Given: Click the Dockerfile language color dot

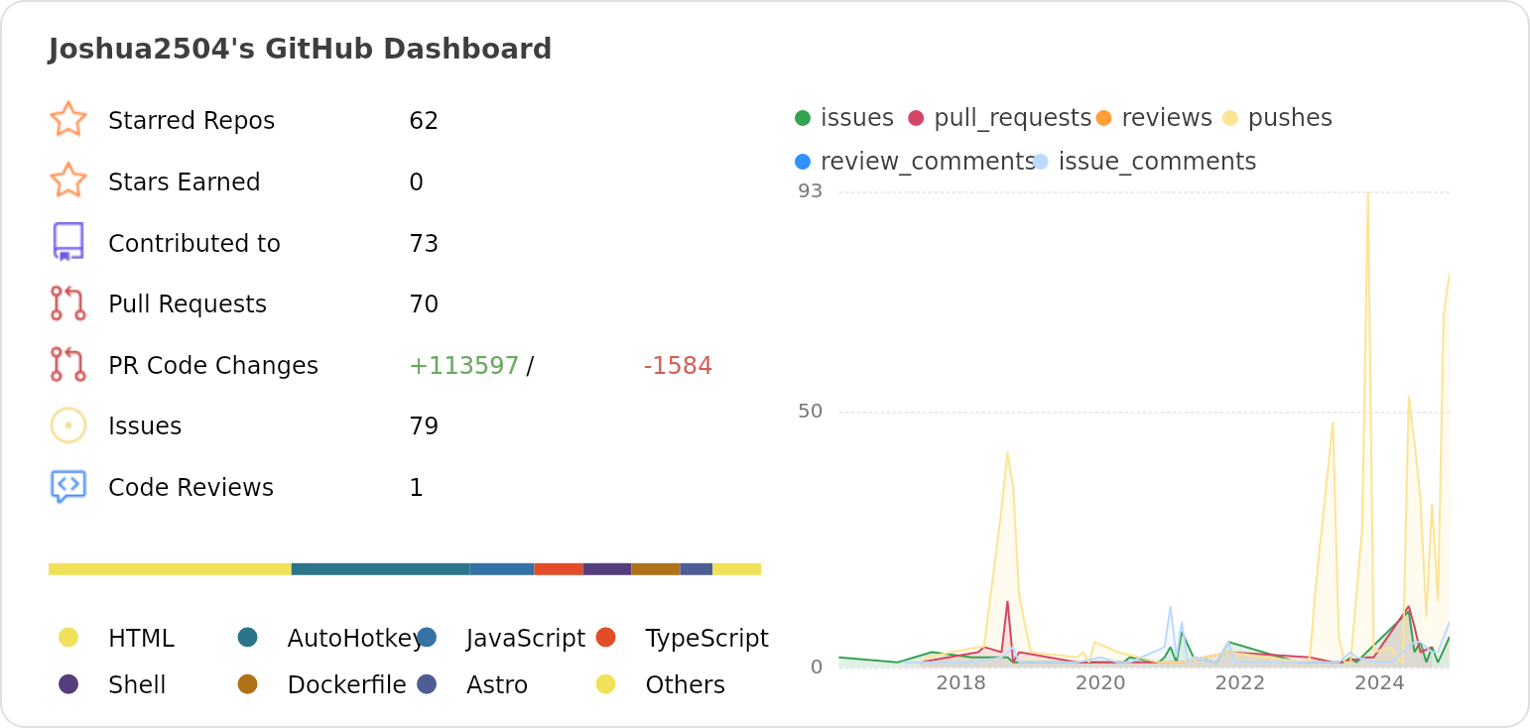Looking at the screenshot, I should (x=248, y=684).
